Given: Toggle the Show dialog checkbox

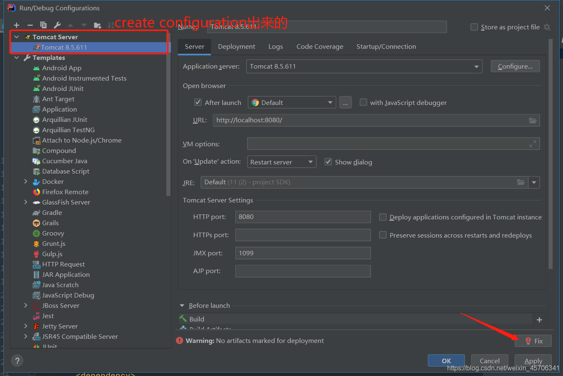Looking at the screenshot, I should [x=328, y=162].
